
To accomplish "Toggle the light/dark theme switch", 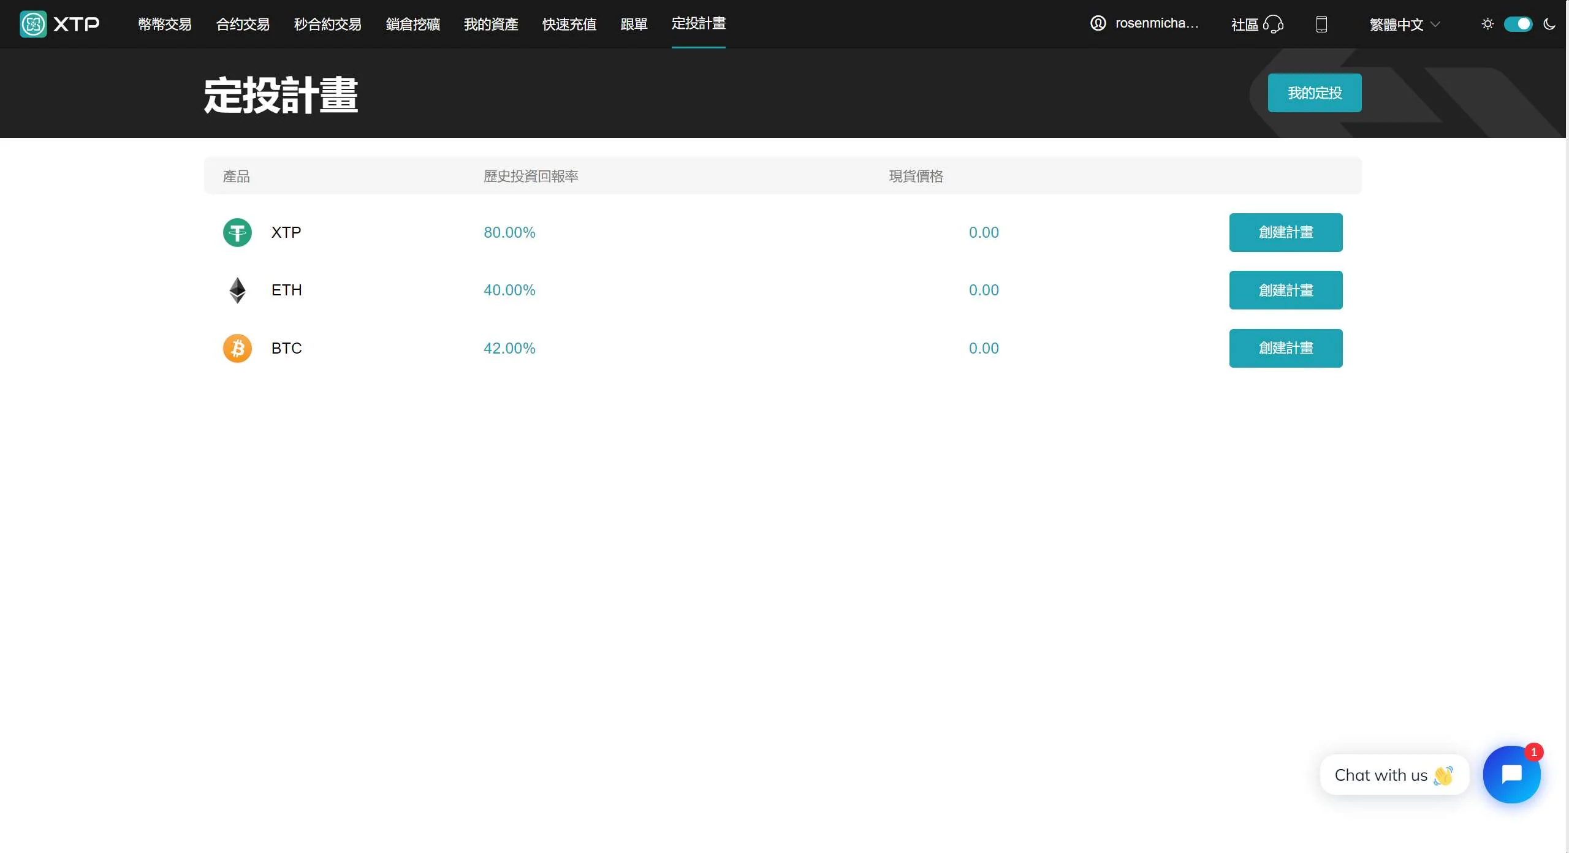I will coord(1518,24).
